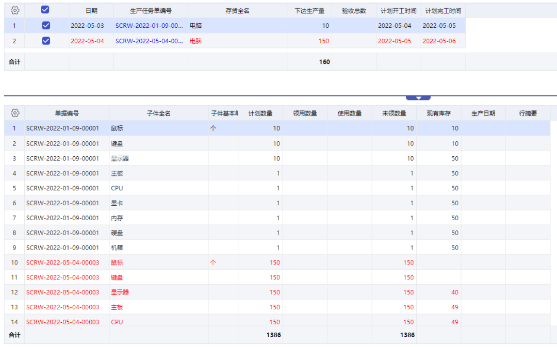The image size is (557, 347).
Task: Select row number 10 in lower table
Action: [x=14, y=262]
